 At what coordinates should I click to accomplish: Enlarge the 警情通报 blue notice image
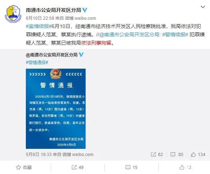coord(56,109)
